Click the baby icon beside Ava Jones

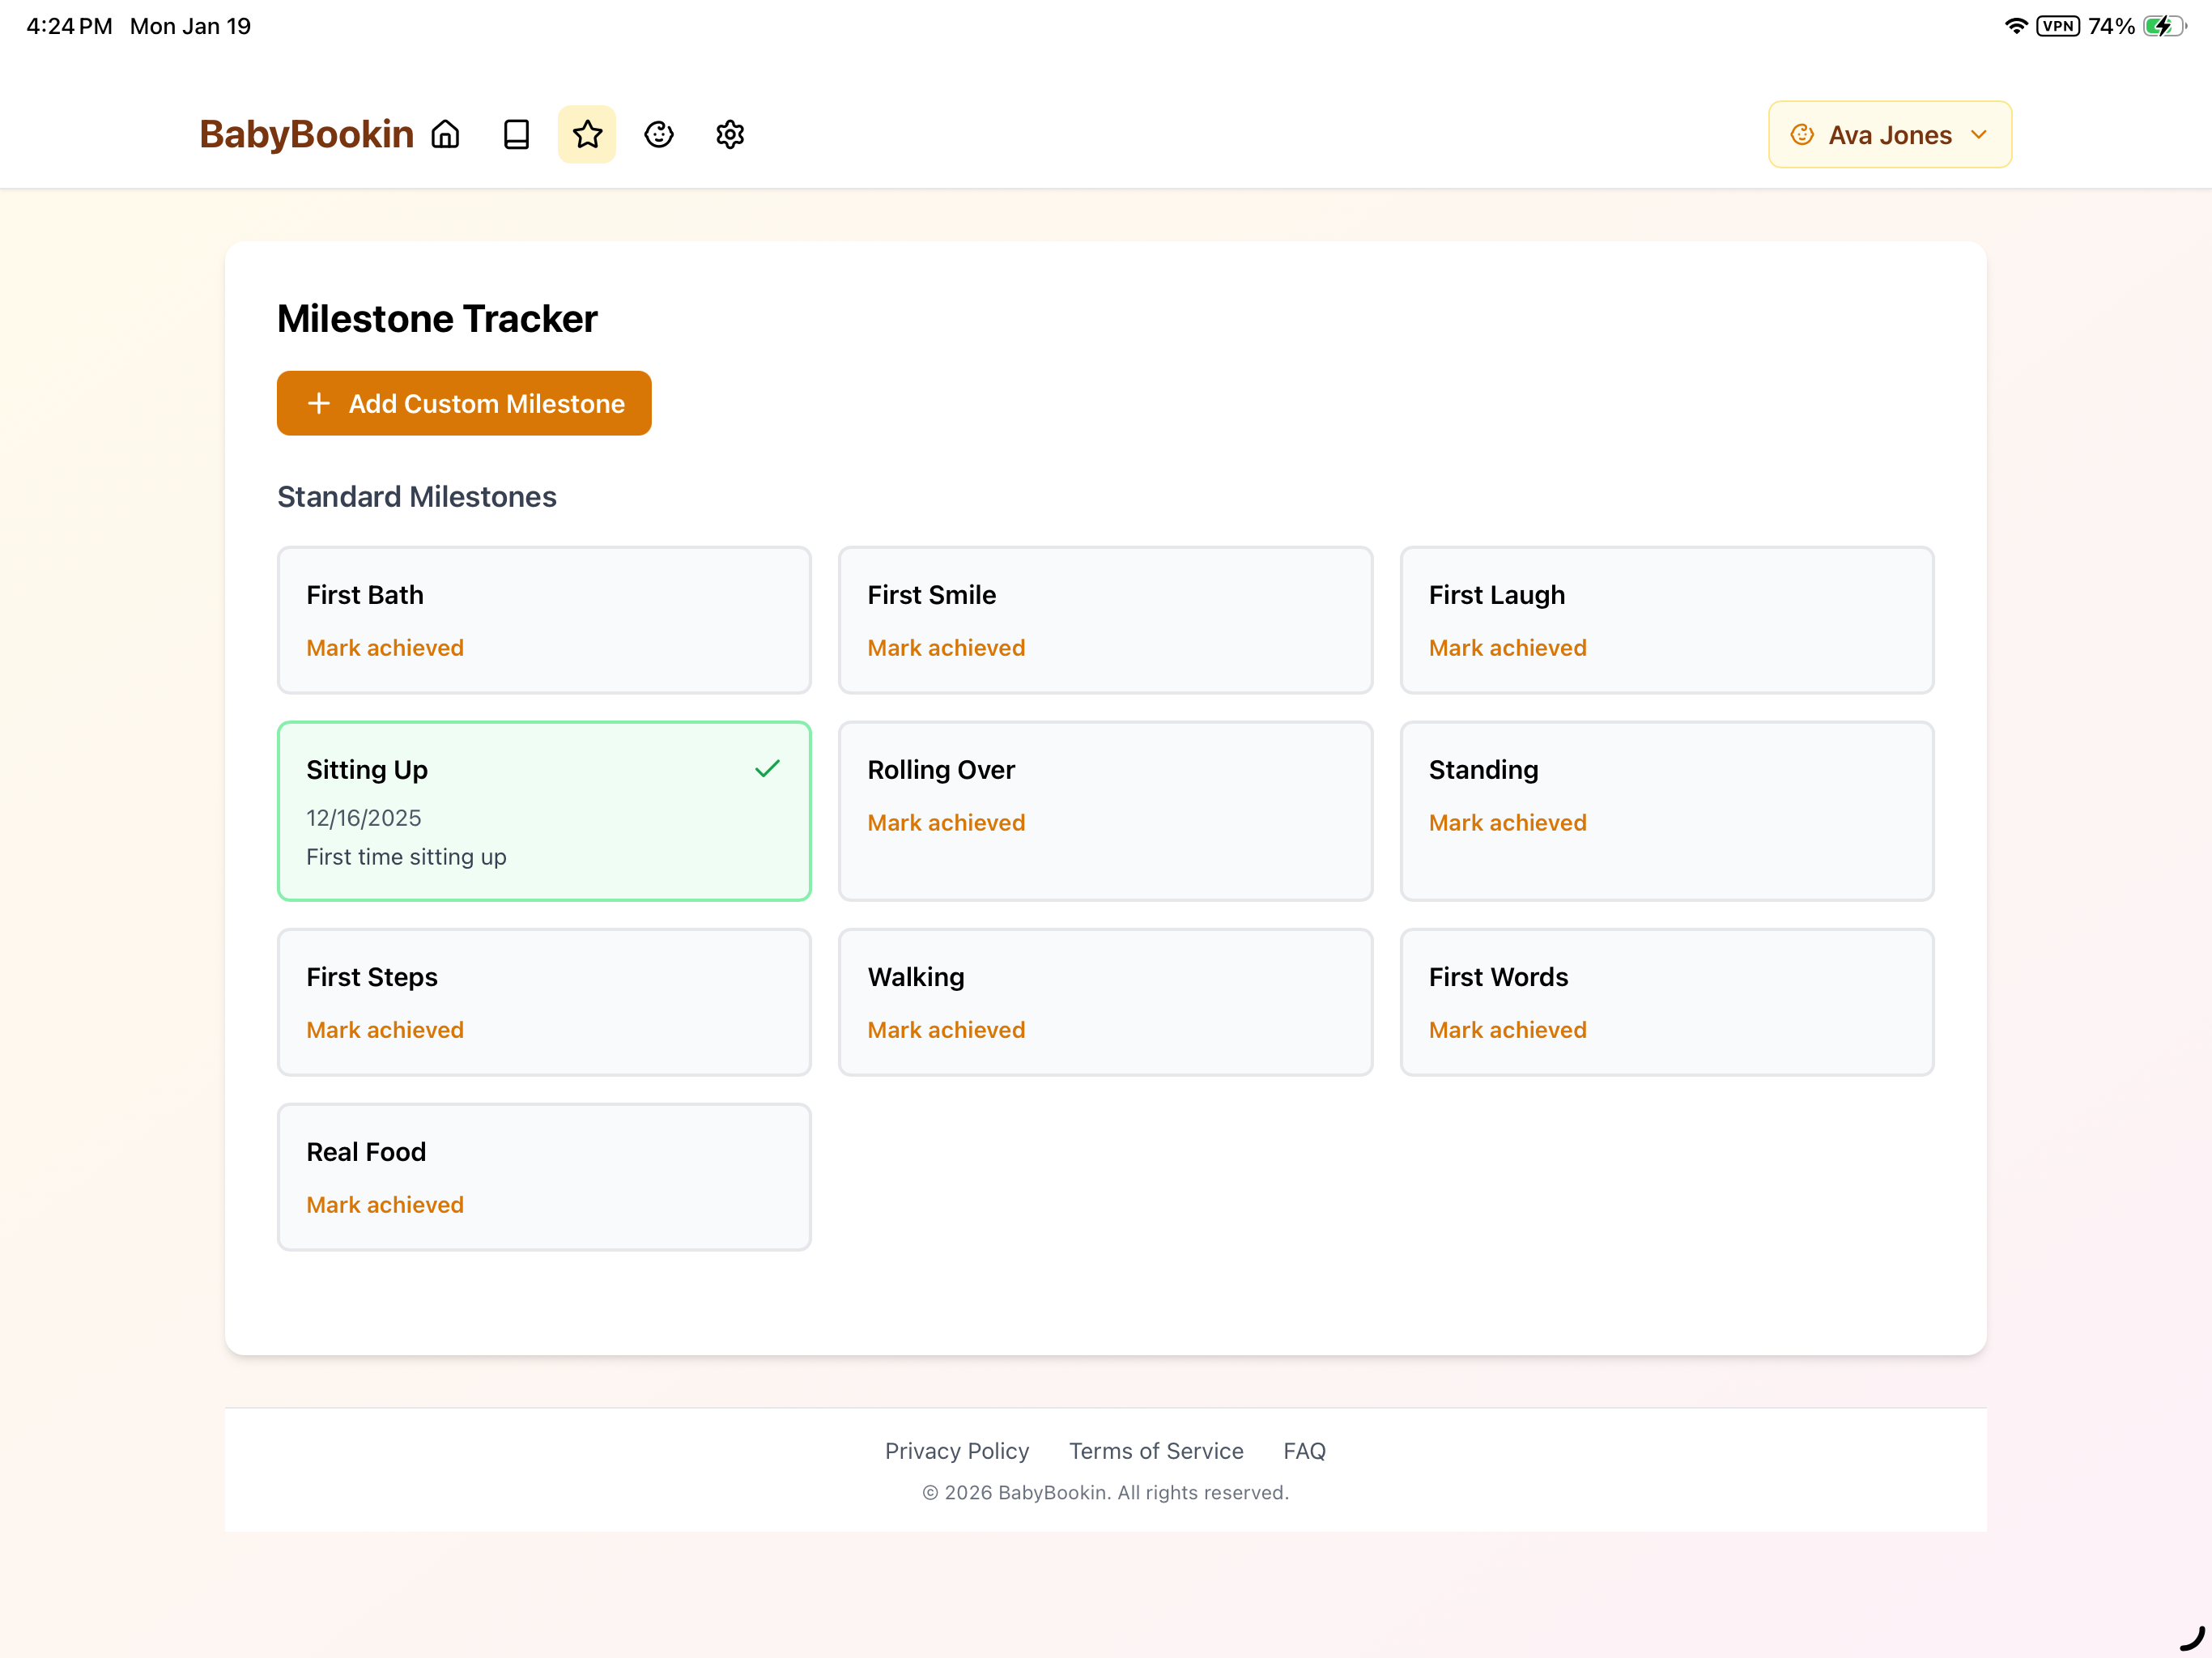pos(1802,134)
